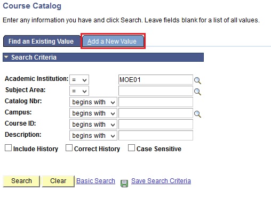Select Find an Existing Value tab
The image size is (271, 198).
pyautogui.click(x=42, y=41)
